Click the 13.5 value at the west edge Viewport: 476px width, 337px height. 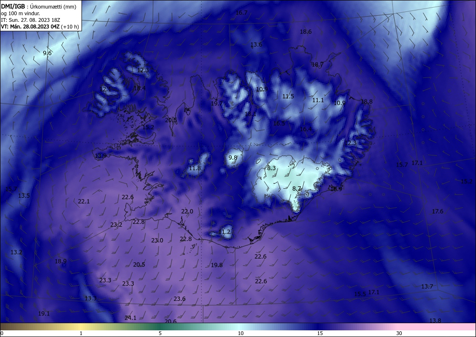(24, 195)
